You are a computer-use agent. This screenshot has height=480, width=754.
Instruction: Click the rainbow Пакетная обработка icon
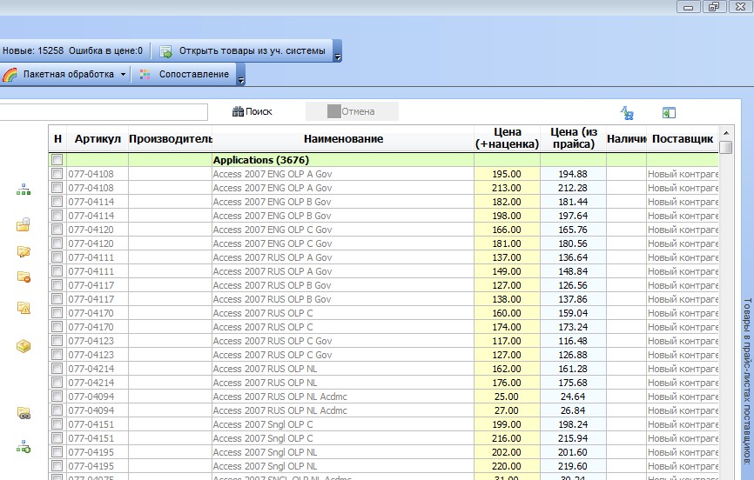coord(9,75)
